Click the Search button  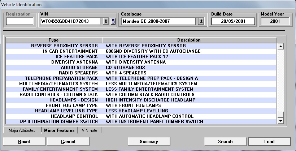pos(225,142)
